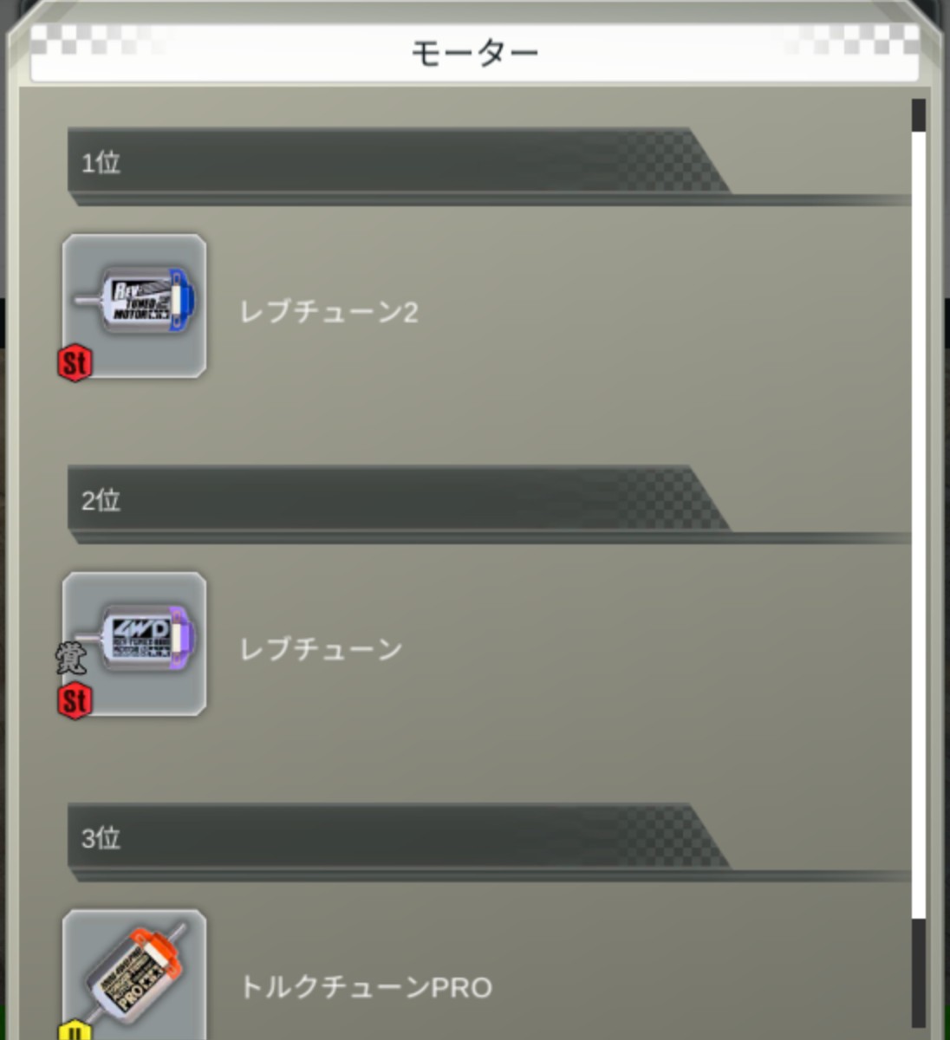Tap the red St badge on レブチューン2
The image size is (950, 1040).
coord(75,362)
